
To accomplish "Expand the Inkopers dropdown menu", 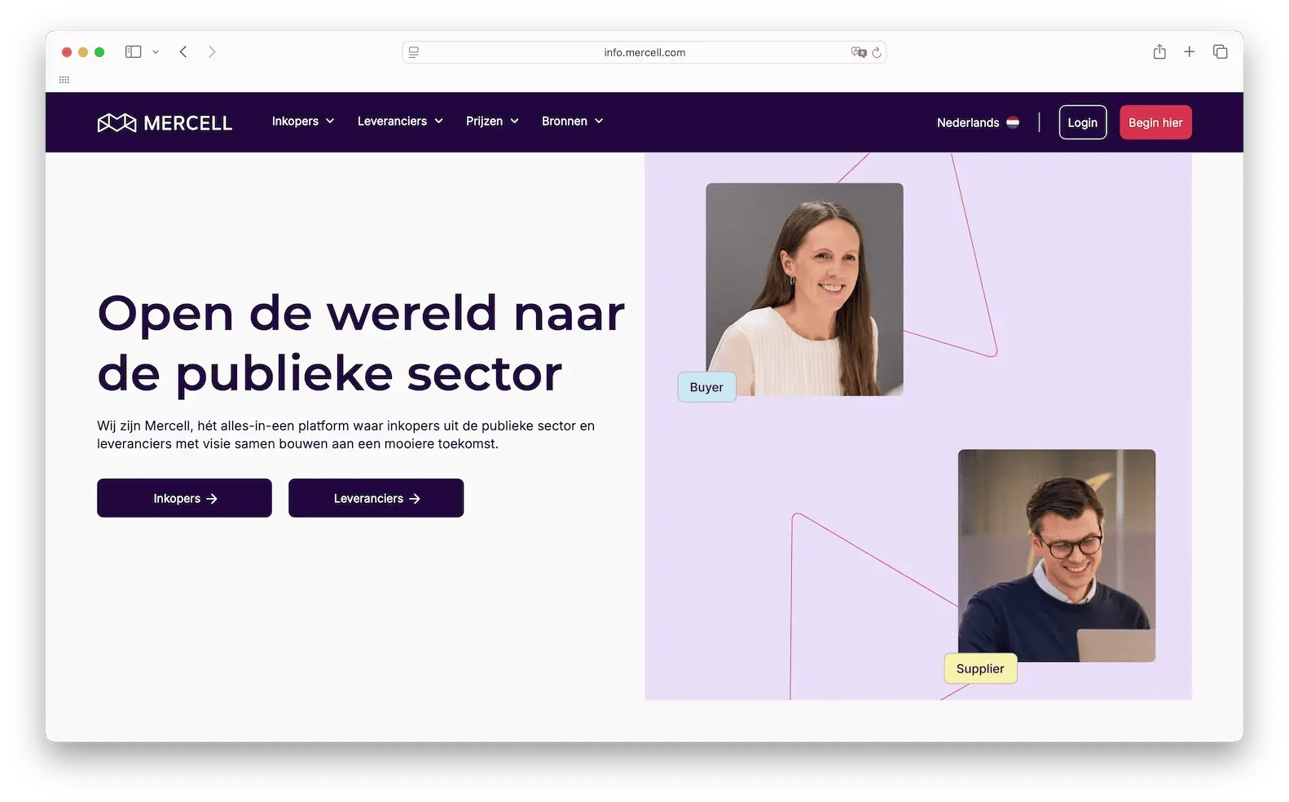I will pos(303,121).
